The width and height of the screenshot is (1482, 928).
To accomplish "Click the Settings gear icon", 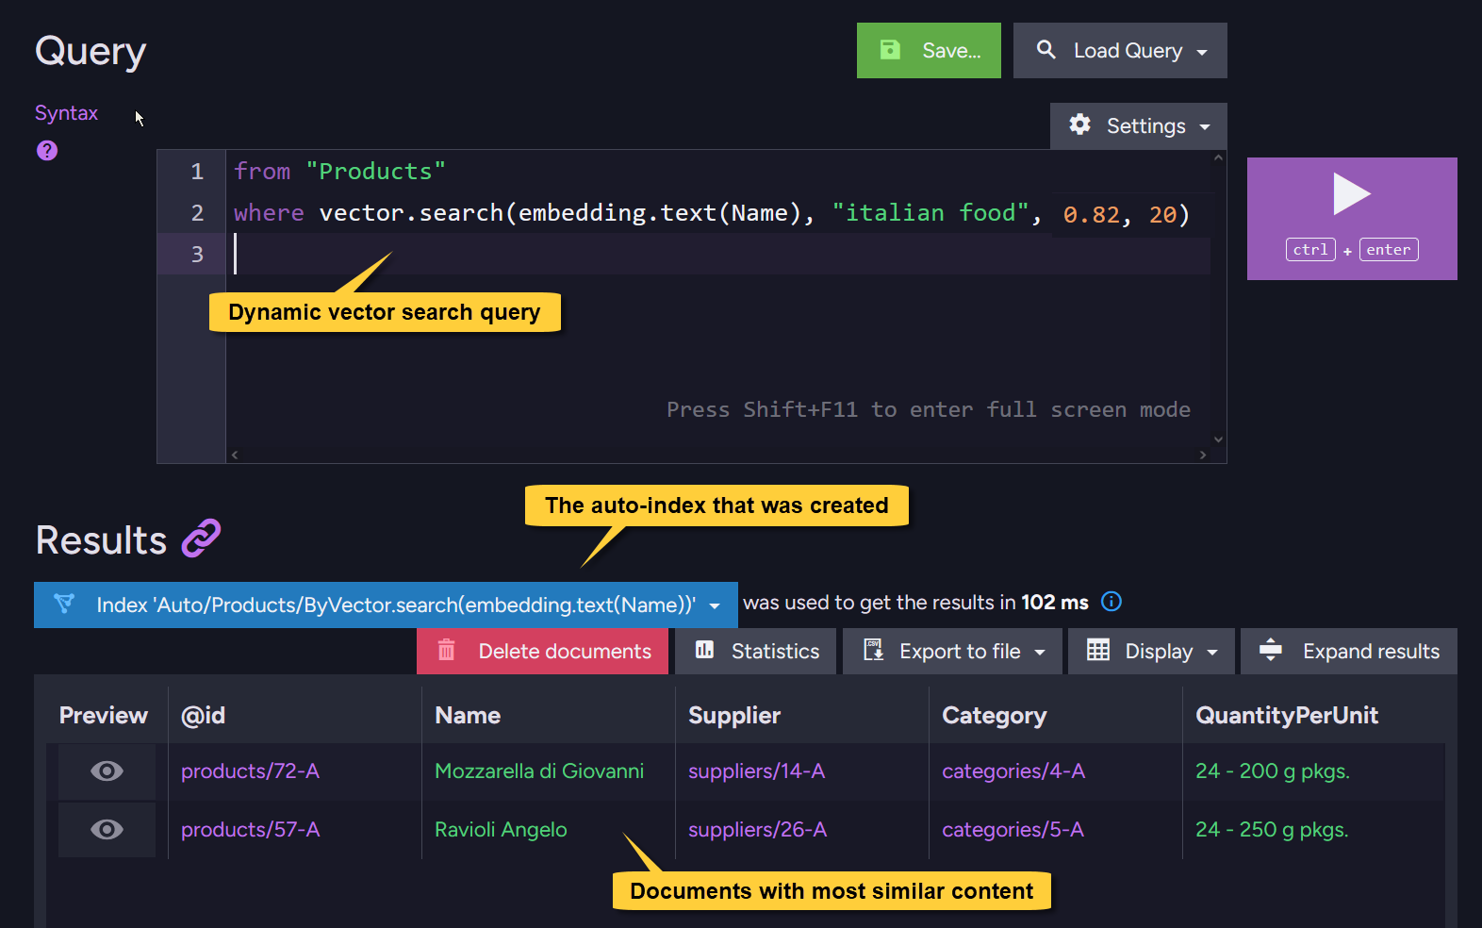I will point(1080,124).
